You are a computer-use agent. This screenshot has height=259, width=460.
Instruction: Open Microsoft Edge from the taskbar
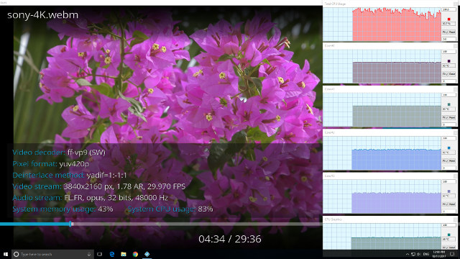112,254
